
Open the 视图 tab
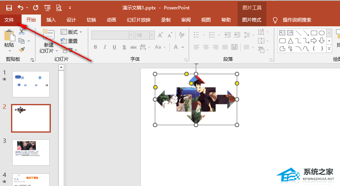tap(206, 20)
